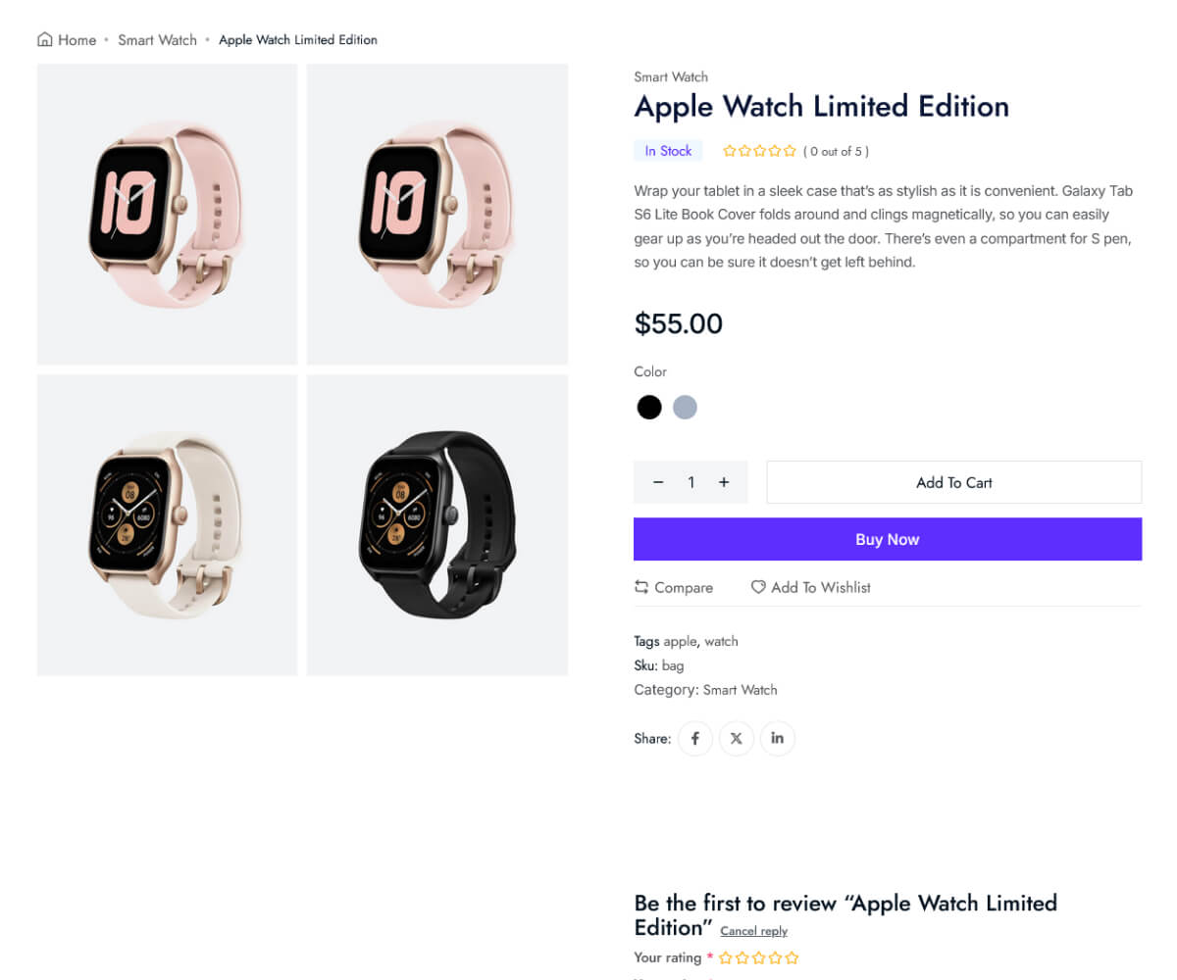Viewport: 1177px width, 980px height.
Task: Open the watch tag link
Action: [721, 642]
